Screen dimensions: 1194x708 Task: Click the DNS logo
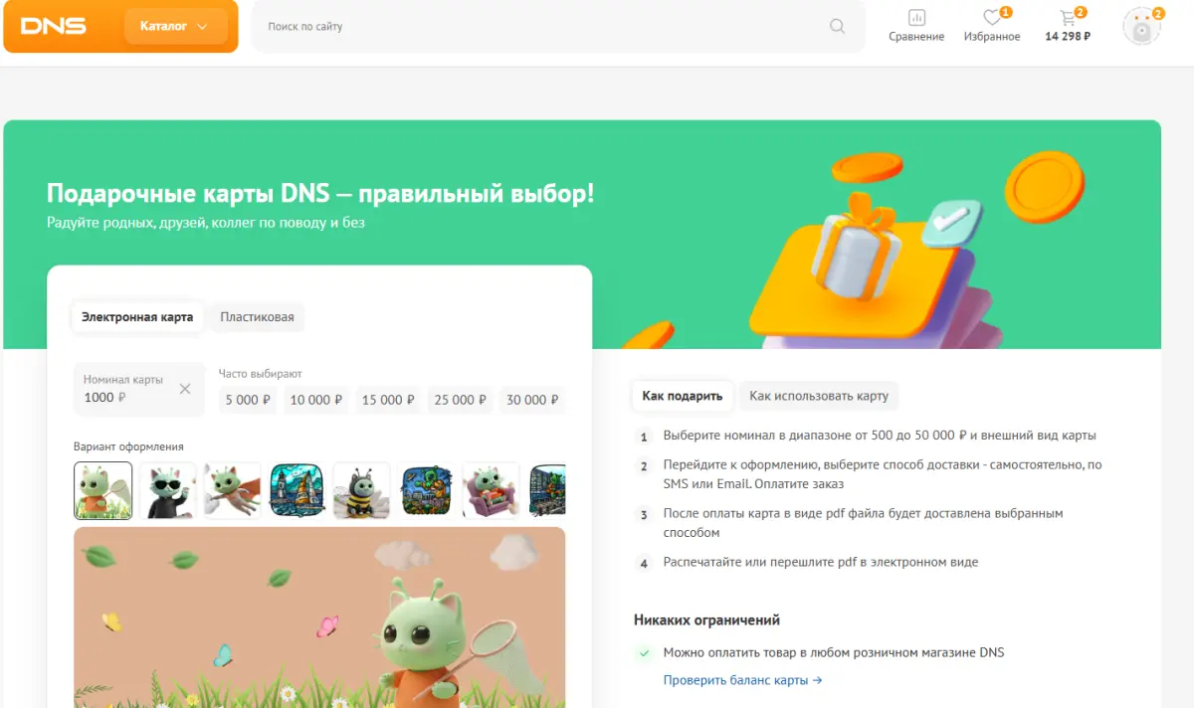click(53, 26)
